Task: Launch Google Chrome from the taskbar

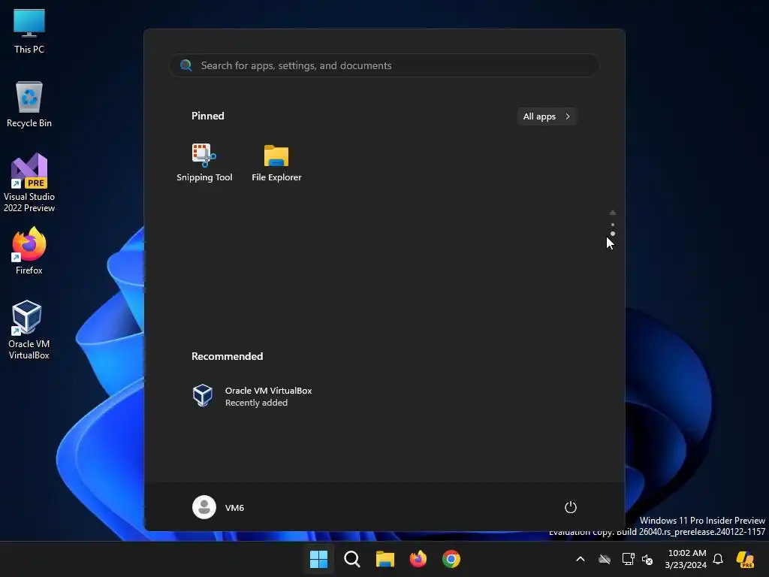Action: (x=451, y=559)
